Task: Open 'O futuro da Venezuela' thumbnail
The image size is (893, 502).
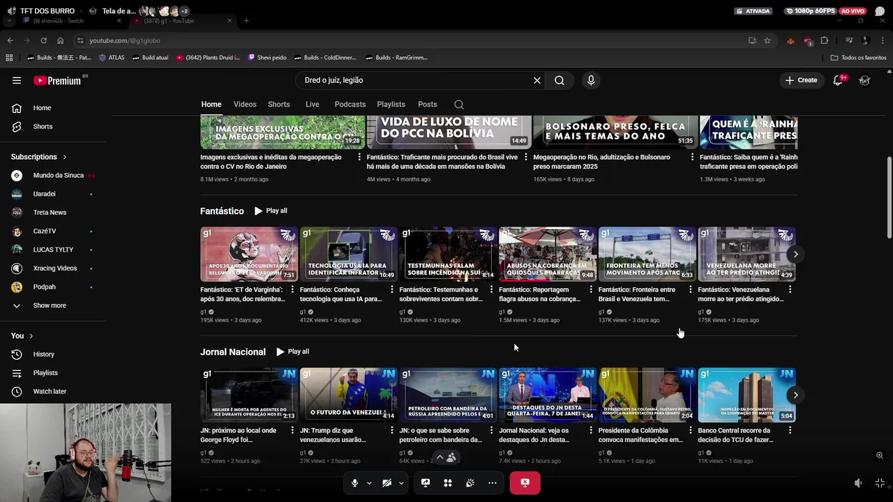Action: tap(348, 395)
